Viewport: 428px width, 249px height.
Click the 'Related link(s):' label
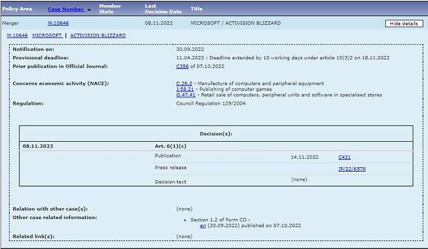33,237
